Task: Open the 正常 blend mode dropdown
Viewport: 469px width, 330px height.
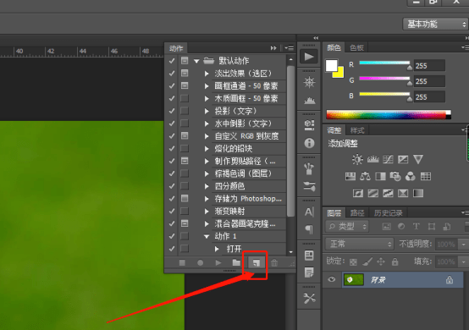Action: 360,244
